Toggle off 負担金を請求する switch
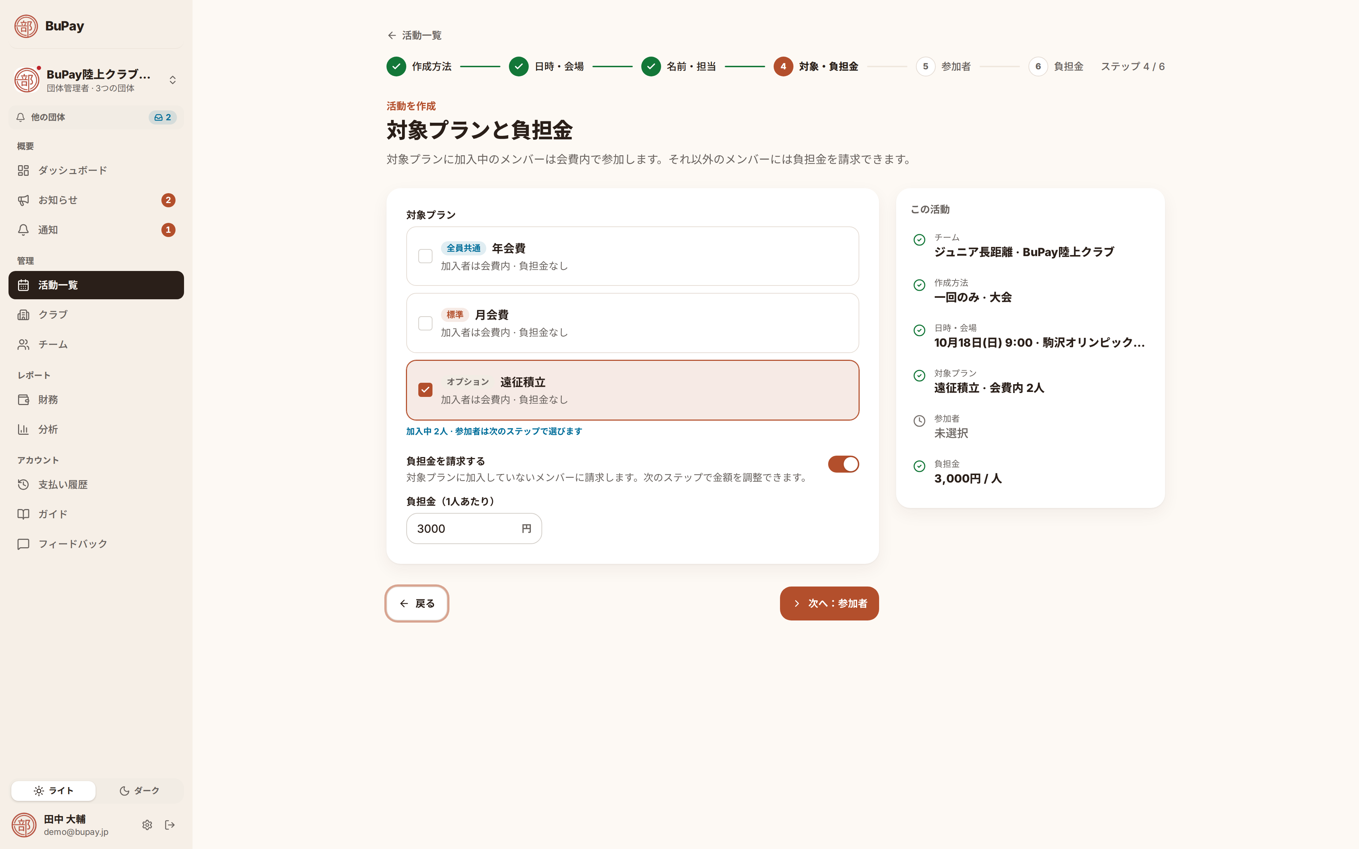Screen dimensions: 1359x849 point(843,464)
